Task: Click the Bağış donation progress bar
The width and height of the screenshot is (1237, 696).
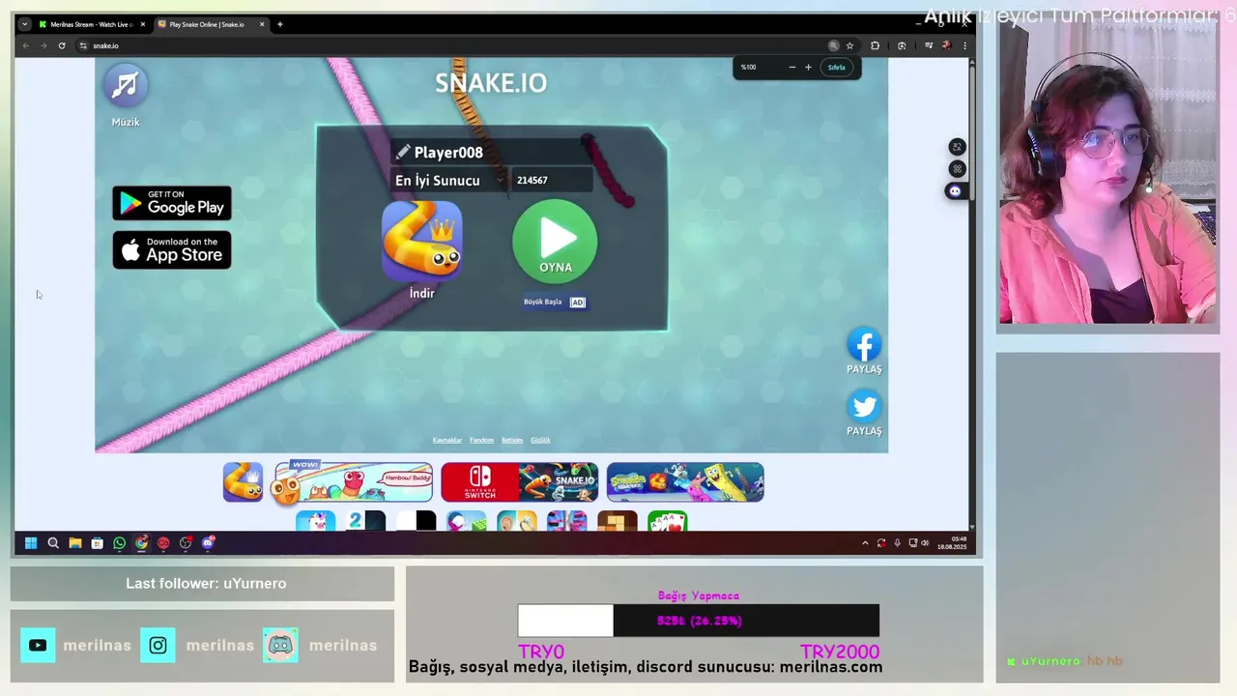Action: click(x=698, y=621)
